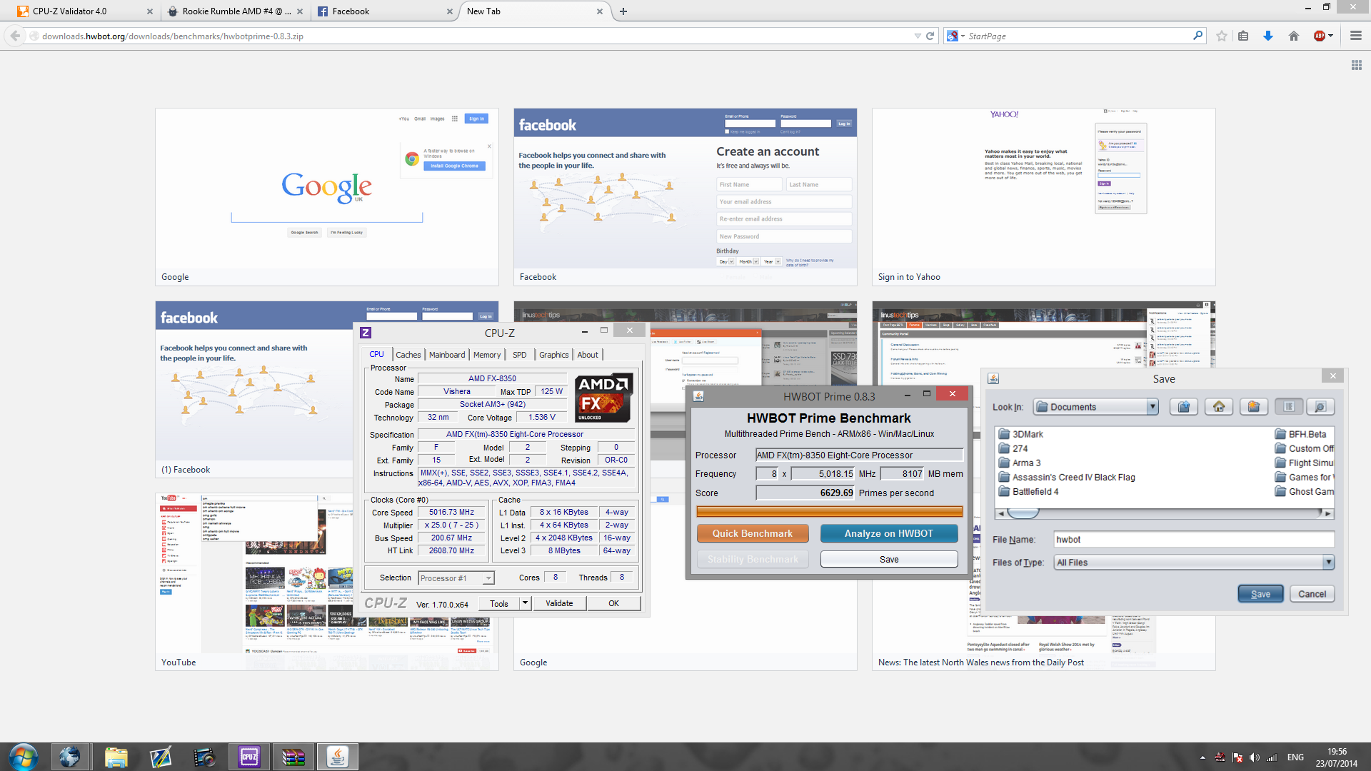Switch to Rookie Rumble AMD #4 tab
1371x771 pixels.
(x=234, y=11)
